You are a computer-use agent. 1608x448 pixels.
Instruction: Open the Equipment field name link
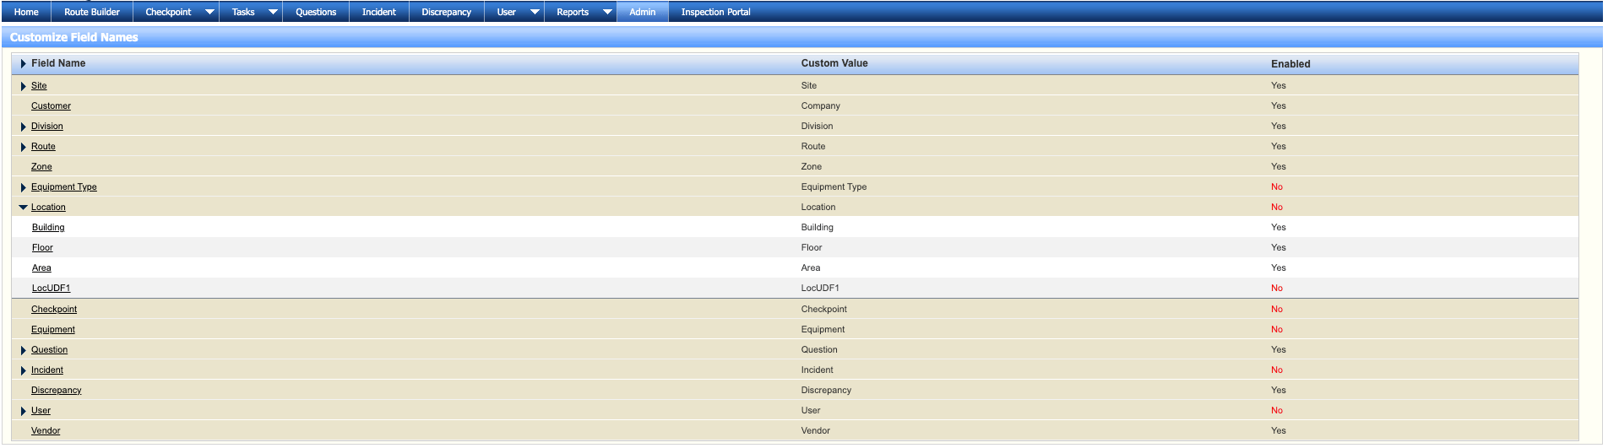point(53,330)
